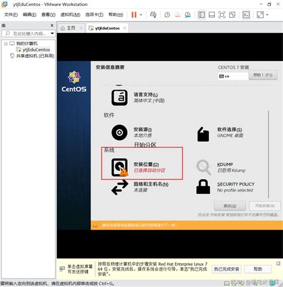Open 语言支持(L) language icon
This screenshot has width=283, height=287.
(119, 97)
